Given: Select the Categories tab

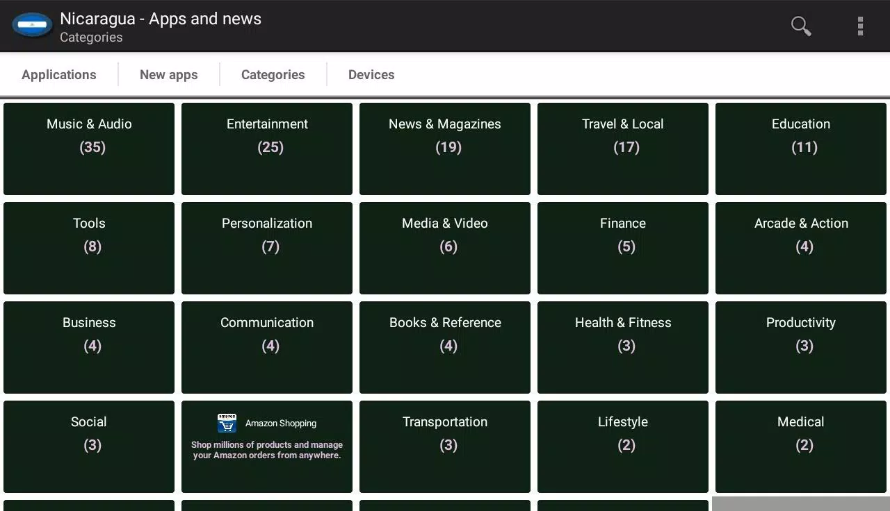Looking at the screenshot, I should tap(273, 75).
